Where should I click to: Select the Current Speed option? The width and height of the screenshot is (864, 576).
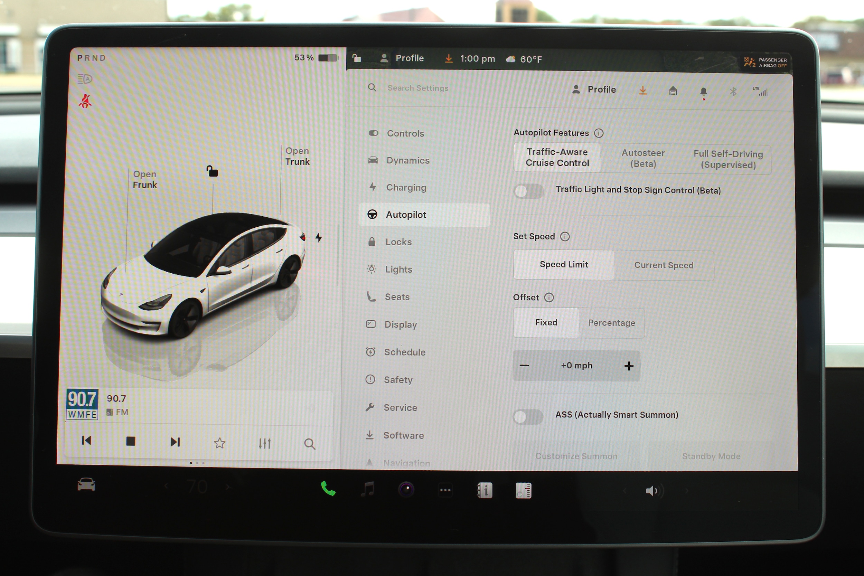coord(664,265)
